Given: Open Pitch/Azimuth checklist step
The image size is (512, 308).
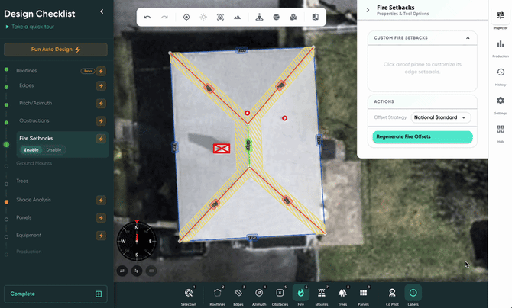Looking at the screenshot, I should 36,104.
